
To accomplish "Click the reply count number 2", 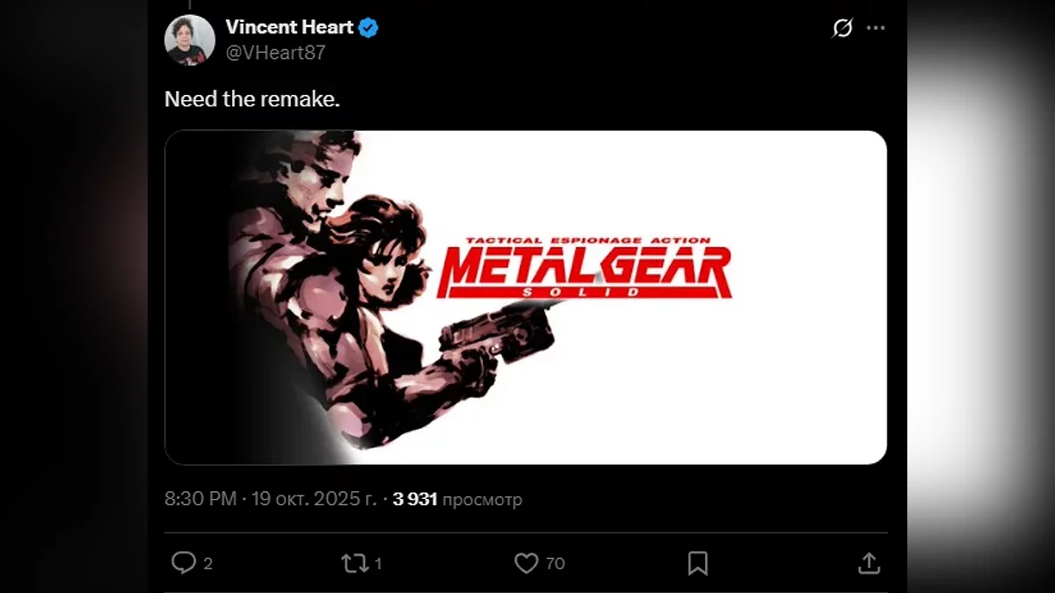I will click(208, 564).
